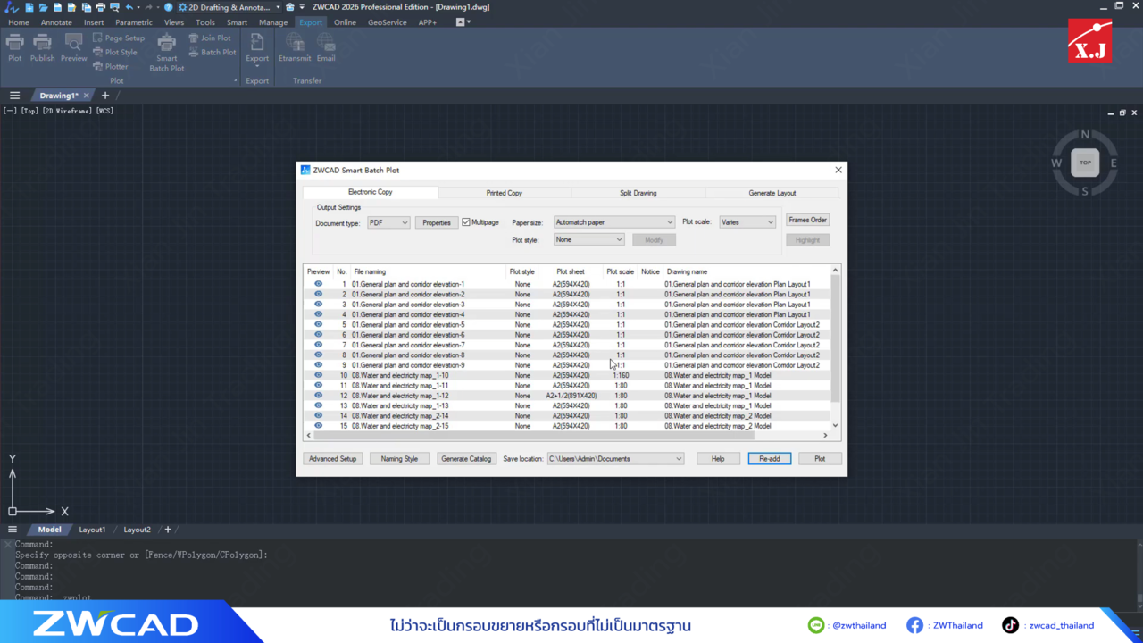Open the 2D Drafting & Annotation workspace dropdown

point(229,7)
